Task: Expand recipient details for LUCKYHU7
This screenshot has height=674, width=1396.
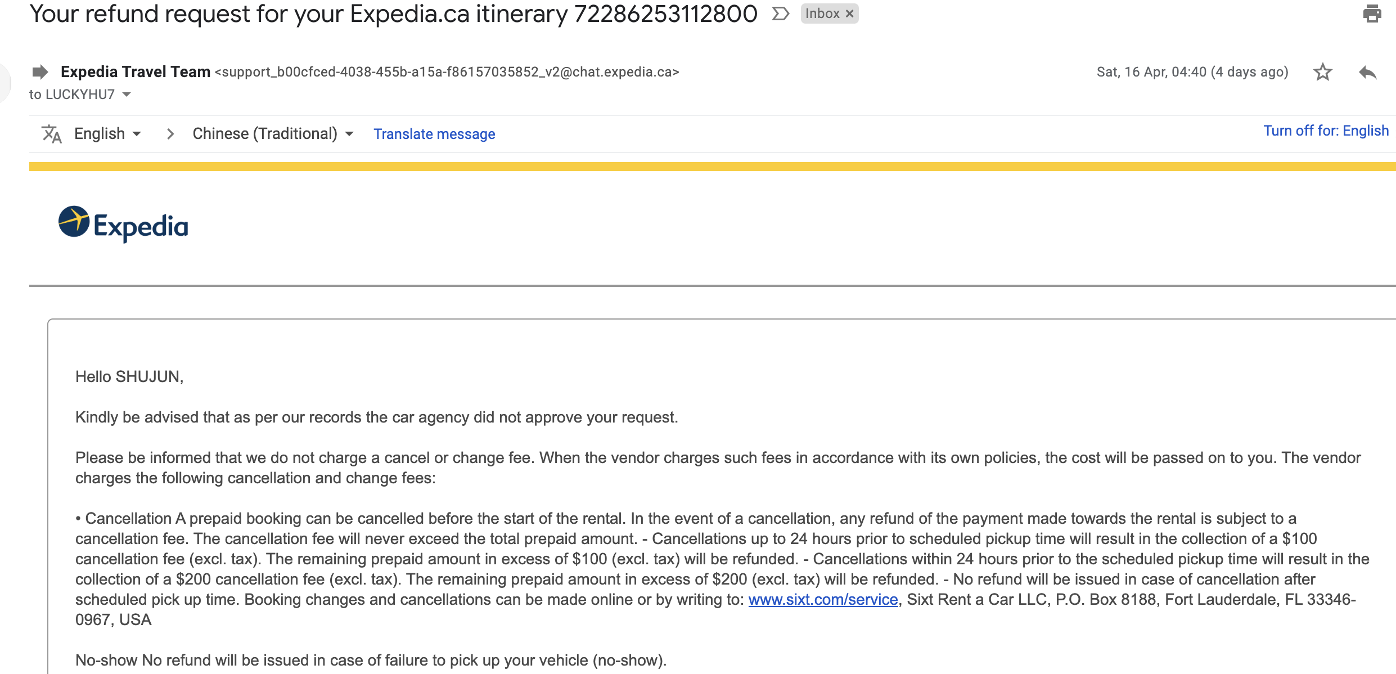Action: point(125,95)
